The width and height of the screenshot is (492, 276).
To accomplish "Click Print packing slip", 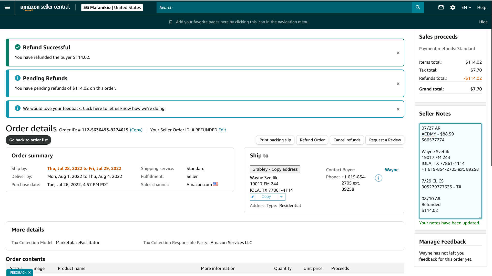I will [275, 140].
